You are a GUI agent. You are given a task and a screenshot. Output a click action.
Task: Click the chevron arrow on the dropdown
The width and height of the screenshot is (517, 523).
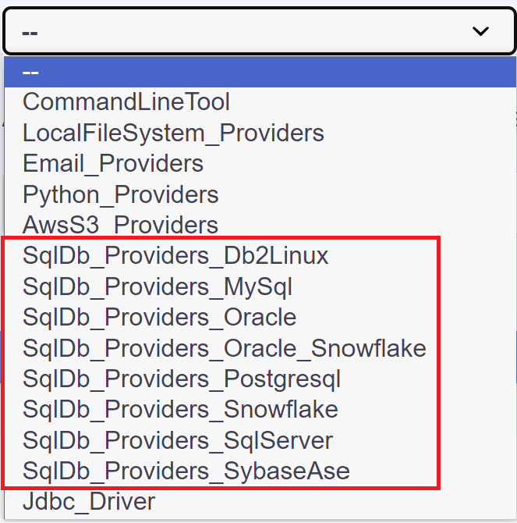tap(480, 31)
